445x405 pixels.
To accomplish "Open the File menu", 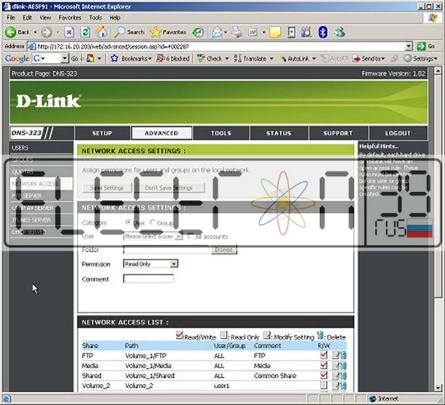I will 11,17.
